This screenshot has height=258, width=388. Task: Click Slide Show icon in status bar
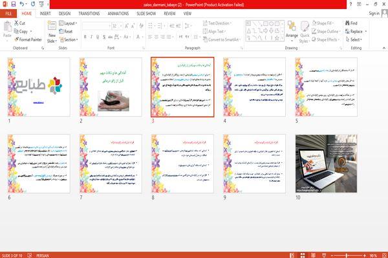pos(324,255)
